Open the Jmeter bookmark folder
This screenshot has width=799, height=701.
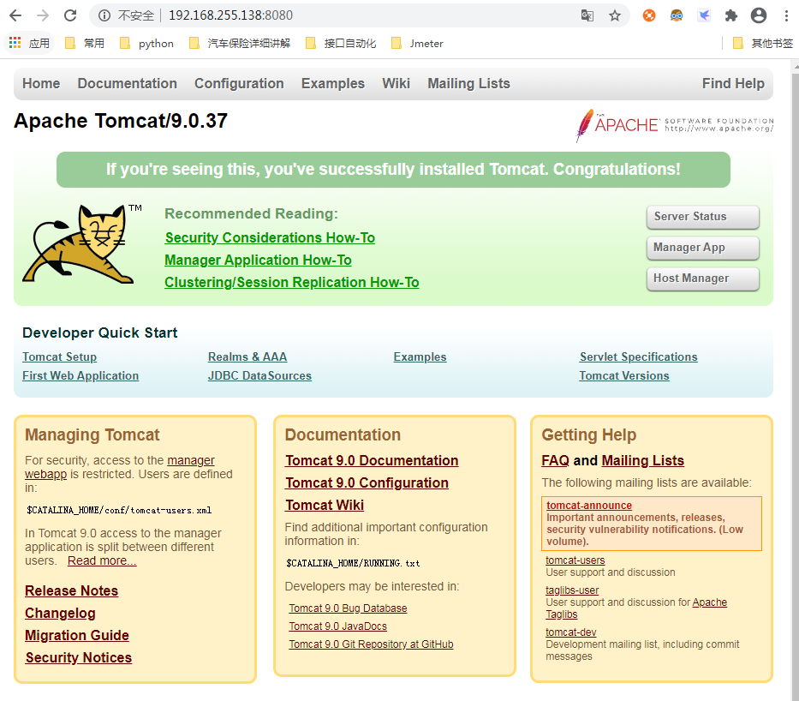point(417,44)
